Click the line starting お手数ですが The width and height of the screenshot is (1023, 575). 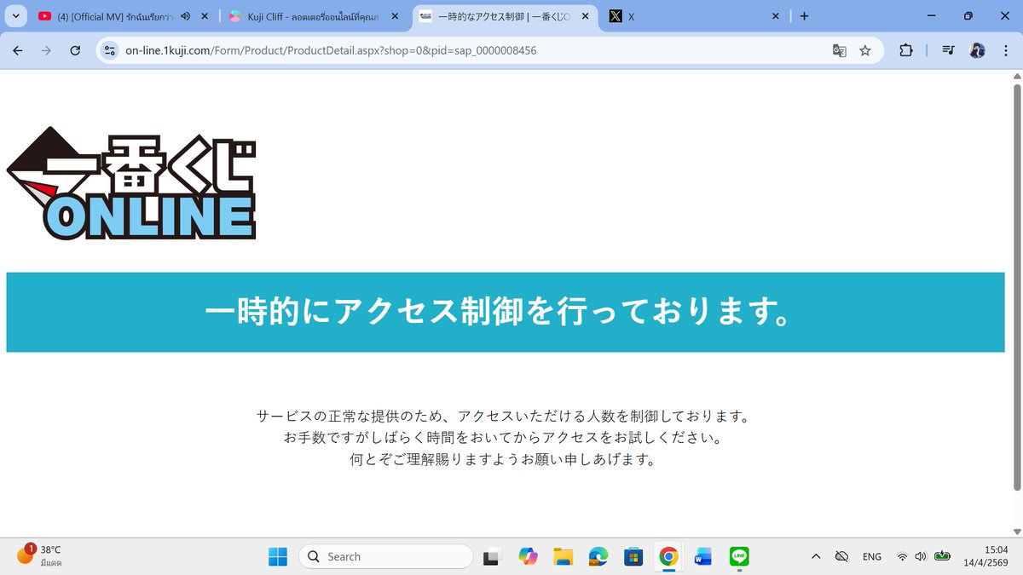504,438
